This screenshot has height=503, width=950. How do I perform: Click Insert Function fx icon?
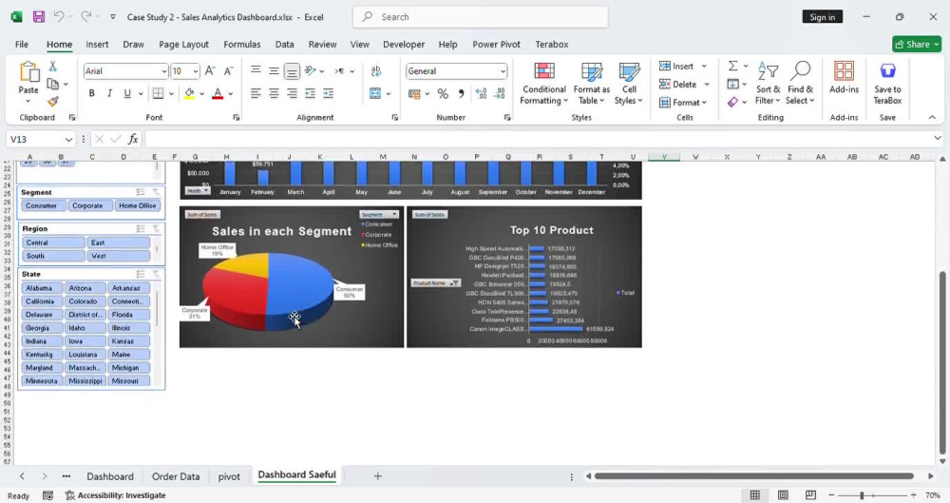[x=133, y=140]
